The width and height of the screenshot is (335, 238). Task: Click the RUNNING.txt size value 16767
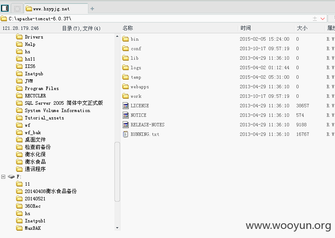point(302,134)
